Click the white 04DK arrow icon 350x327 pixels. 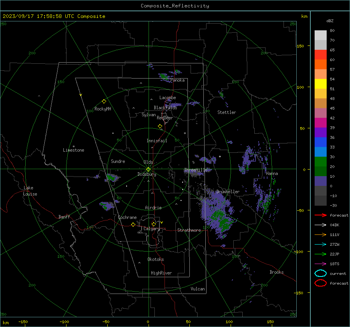320,225
